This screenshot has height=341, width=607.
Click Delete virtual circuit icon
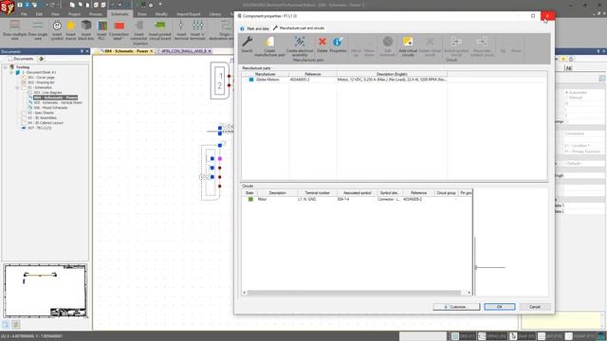pyautogui.click(x=430, y=42)
